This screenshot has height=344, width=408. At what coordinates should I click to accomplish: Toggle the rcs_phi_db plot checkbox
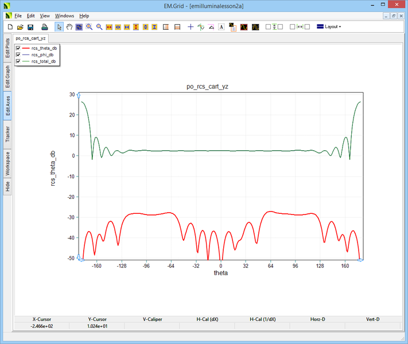pyautogui.click(x=18, y=54)
